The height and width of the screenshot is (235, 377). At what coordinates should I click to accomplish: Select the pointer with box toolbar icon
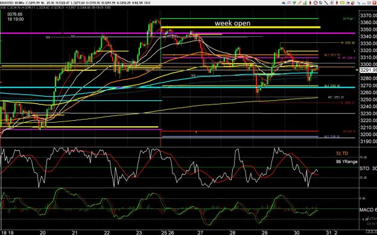point(321,3)
